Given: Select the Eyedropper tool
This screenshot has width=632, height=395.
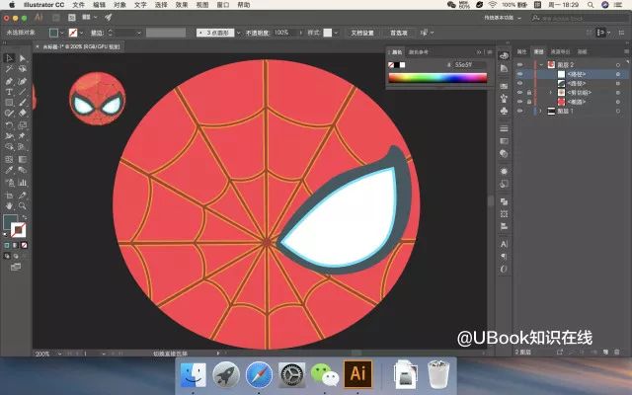Looking at the screenshot, I should pos(9,170).
